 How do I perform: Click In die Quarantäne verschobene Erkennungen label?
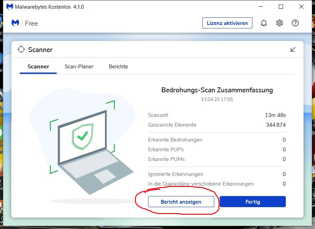click(x=201, y=184)
